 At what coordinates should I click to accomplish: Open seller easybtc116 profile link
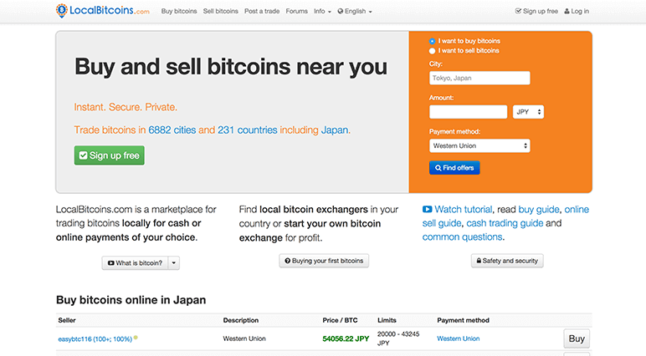click(95, 339)
